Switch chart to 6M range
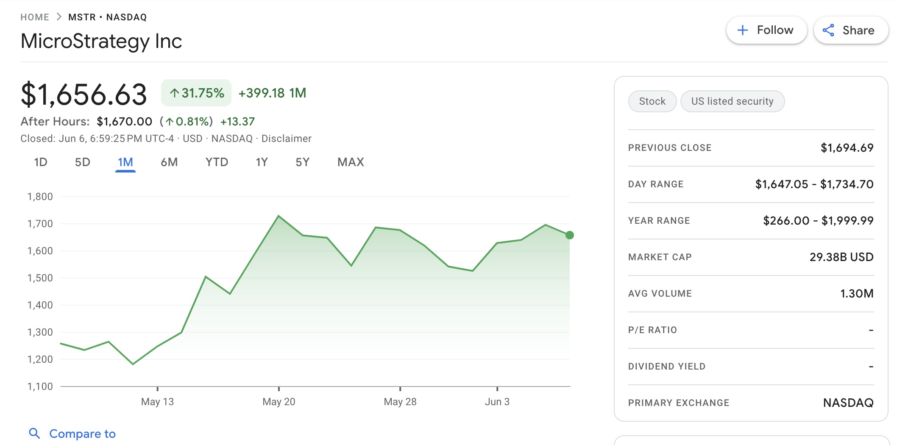The width and height of the screenshot is (897, 445). point(169,162)
